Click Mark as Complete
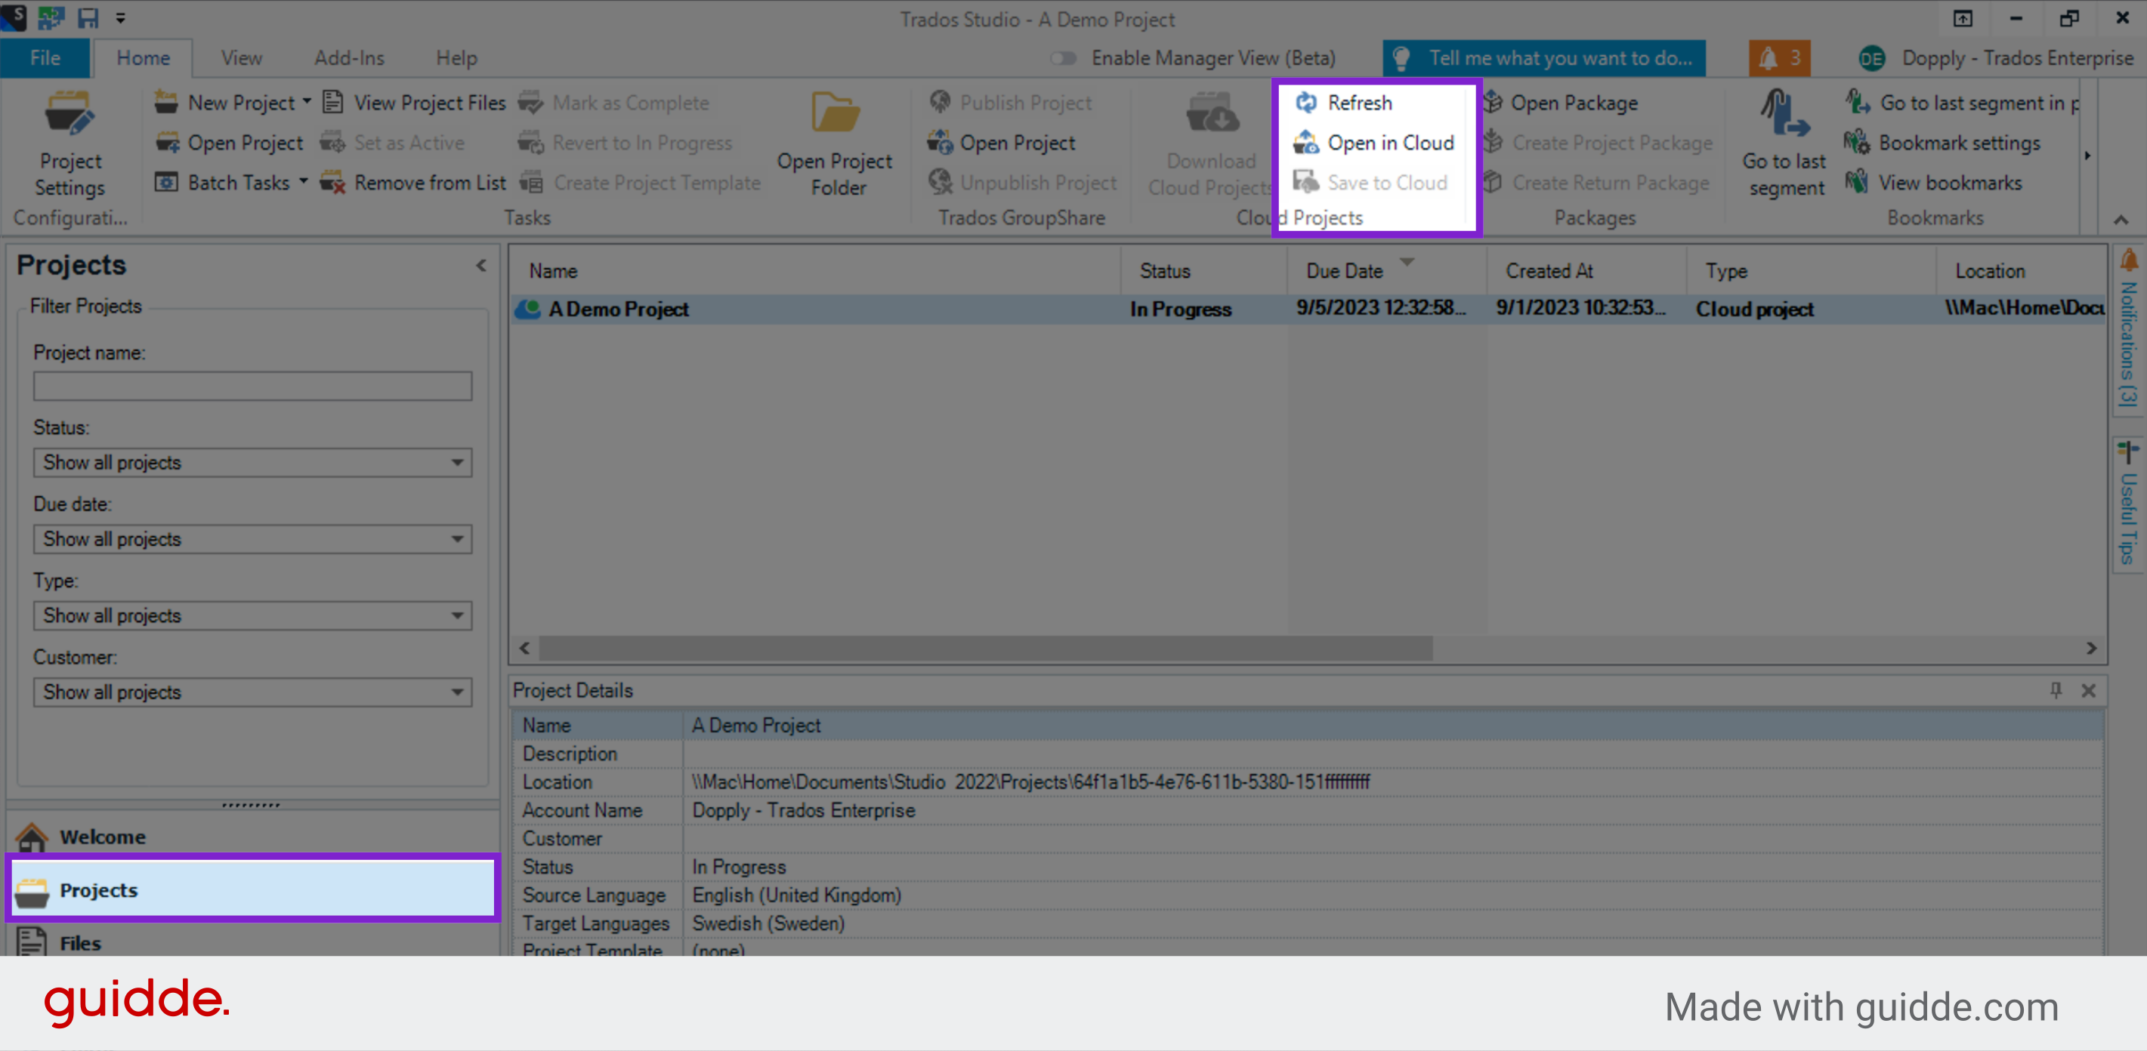Image resolution: width=2147 pixels, height=1051 pixels. coord(613,103)
